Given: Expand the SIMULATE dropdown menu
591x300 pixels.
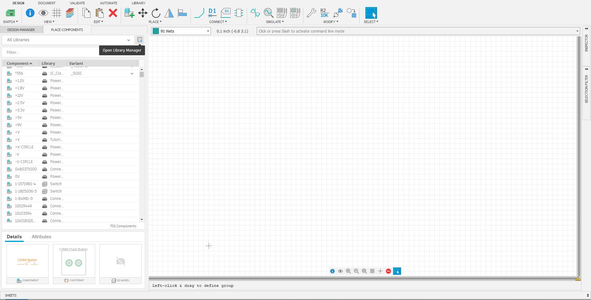Looking at the screenshot, I should [x=275, y=22].
